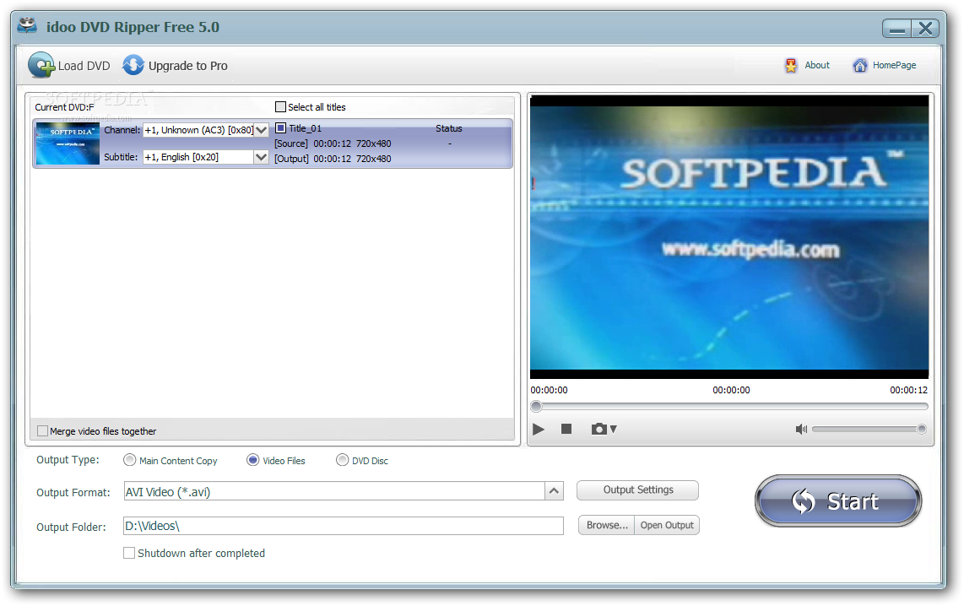Click the Upgrade to Pro arrows icon
Image resolution: width=964 pixels, height=606 pixels.
pos(133,64)
